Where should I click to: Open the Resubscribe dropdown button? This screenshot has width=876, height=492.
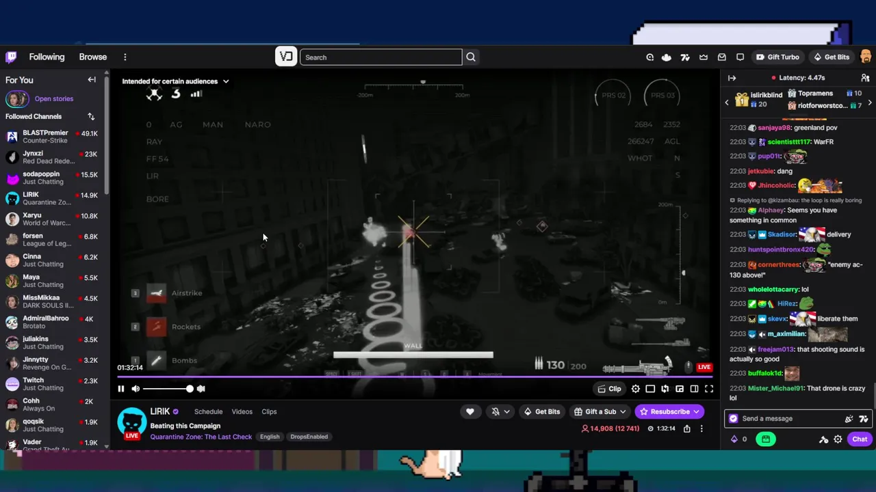[x=669, y=411]
